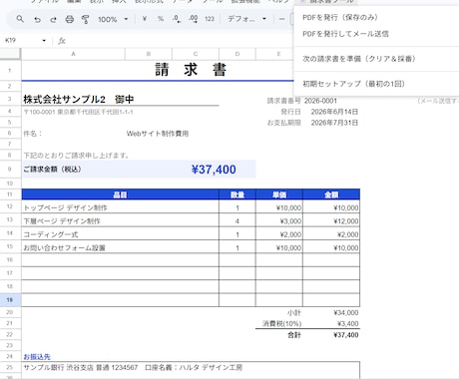Viewport: 459px width, 379px height.
Task: Decrease decimal places
Action: 177,19
